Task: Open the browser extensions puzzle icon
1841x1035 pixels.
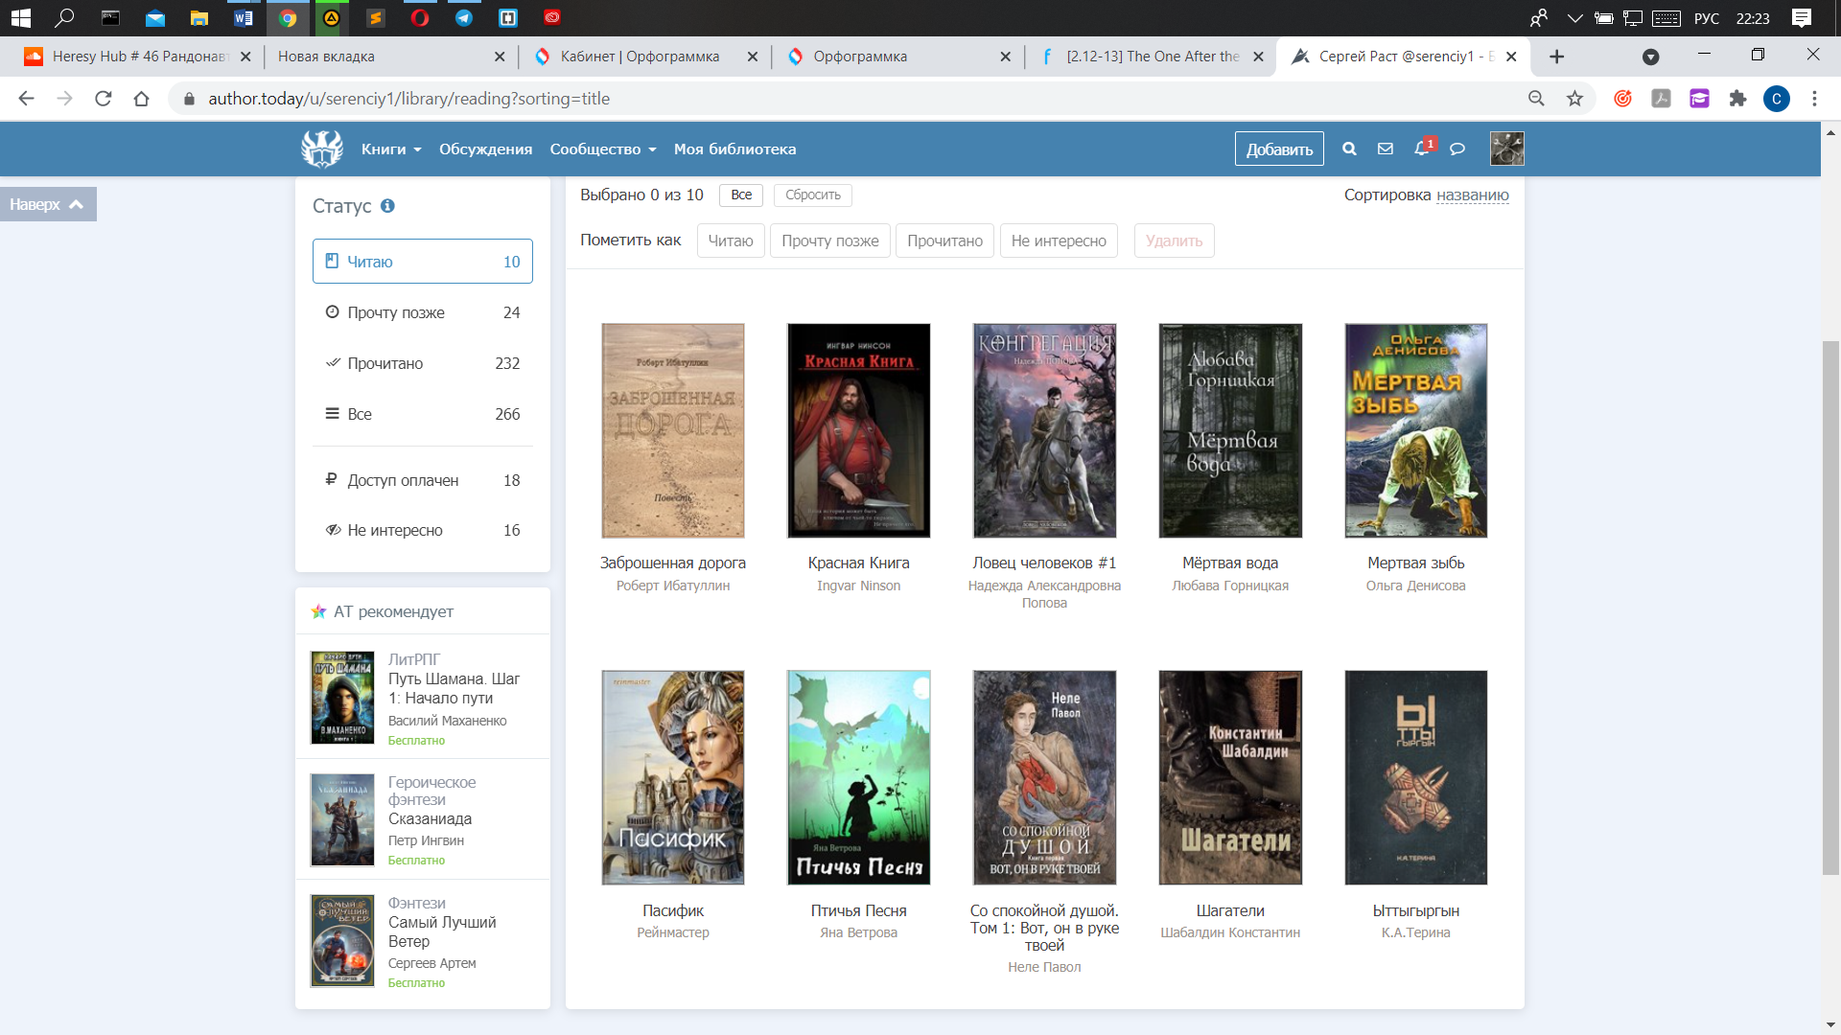Action: pyautogui.click(x=1737, y=99)
